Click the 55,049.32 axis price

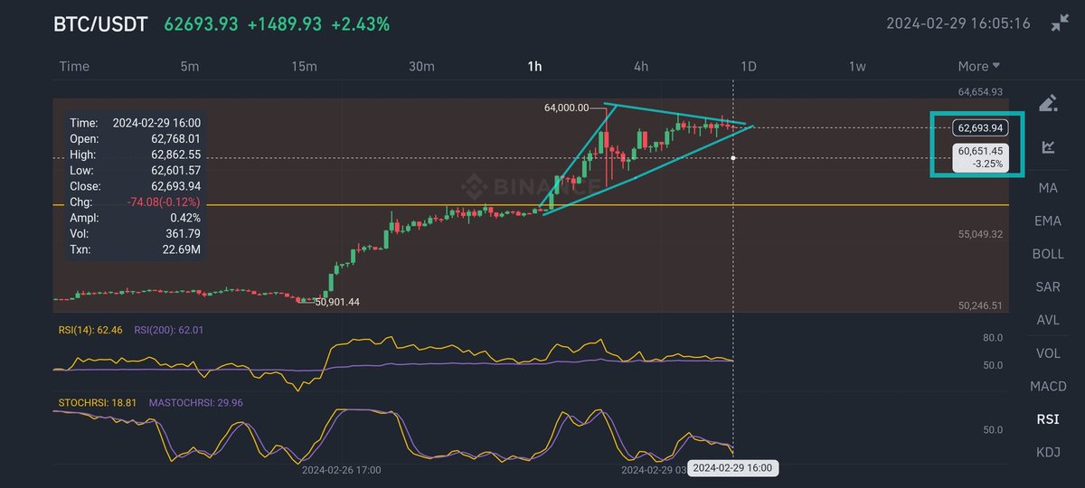pyautogui.click(x=981, y=234)
